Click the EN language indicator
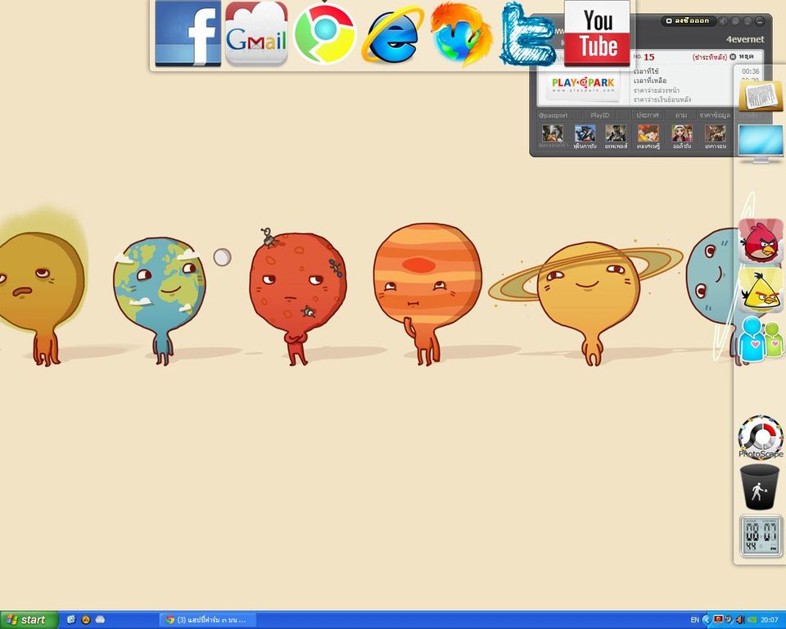 (x=695, y=620)
